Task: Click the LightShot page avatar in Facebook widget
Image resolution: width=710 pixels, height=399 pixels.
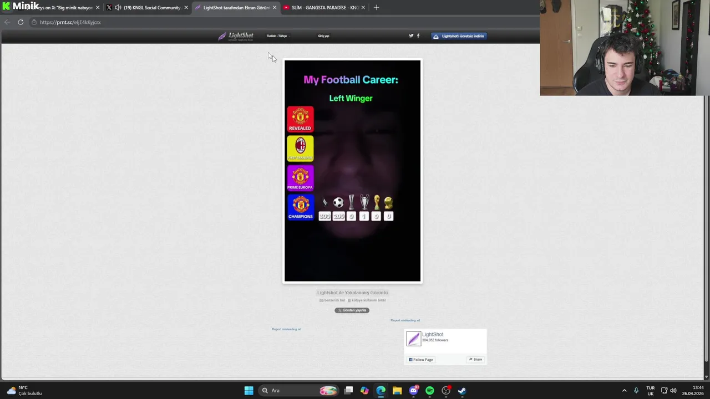Action: click(x=413, y=339)
